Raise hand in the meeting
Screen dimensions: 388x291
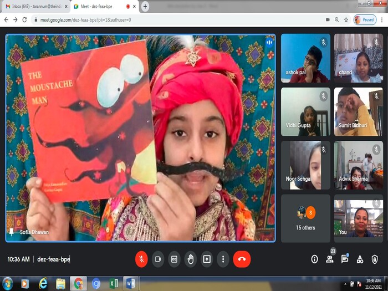pos(191,259)
